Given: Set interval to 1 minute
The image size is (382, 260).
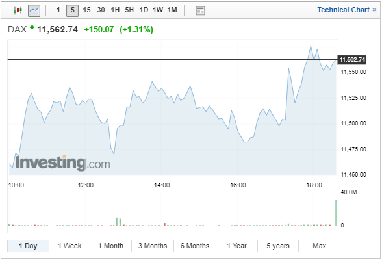Looking at the screenshot, I should tap(58, 10).
